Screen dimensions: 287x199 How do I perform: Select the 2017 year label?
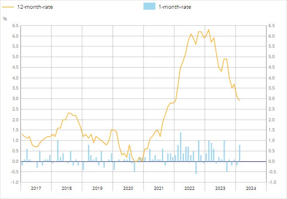(x=36, y=189)
